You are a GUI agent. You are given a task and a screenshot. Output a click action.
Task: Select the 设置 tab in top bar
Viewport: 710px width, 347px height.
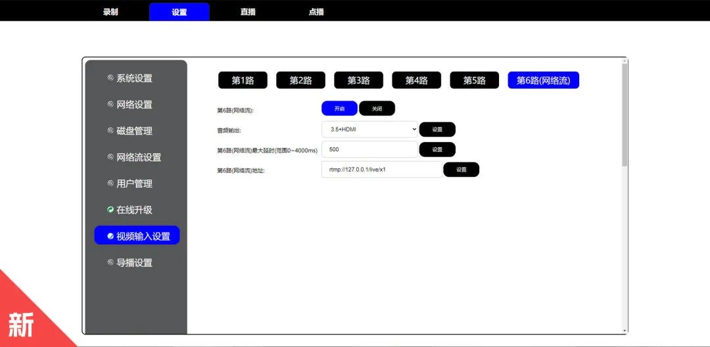(x=179, y=12)
